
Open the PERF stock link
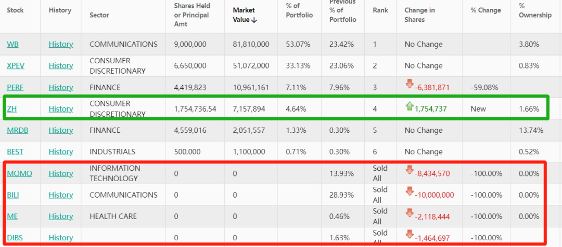point(15,88)
